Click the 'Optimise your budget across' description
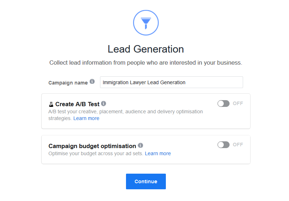The image size is (289, 201). (x=96, y=153)
